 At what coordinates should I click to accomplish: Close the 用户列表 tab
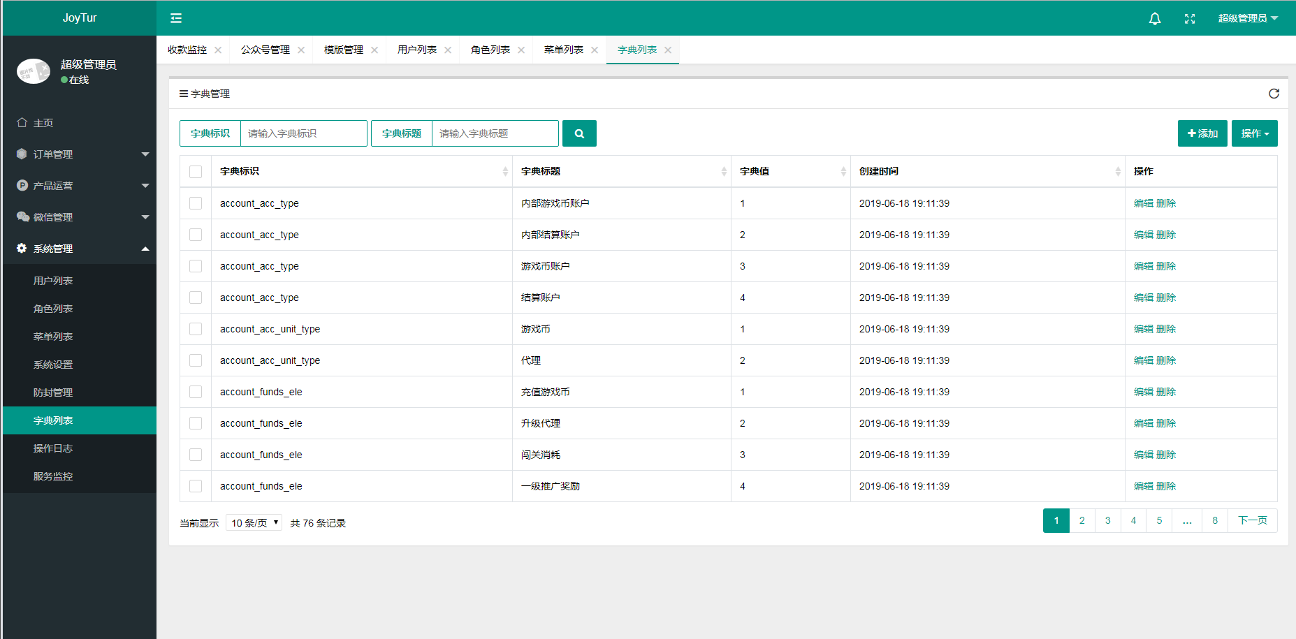(x=448, y=50)
